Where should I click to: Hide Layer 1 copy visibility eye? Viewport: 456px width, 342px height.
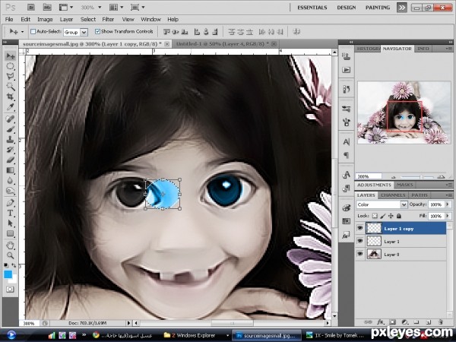(359, 228)
